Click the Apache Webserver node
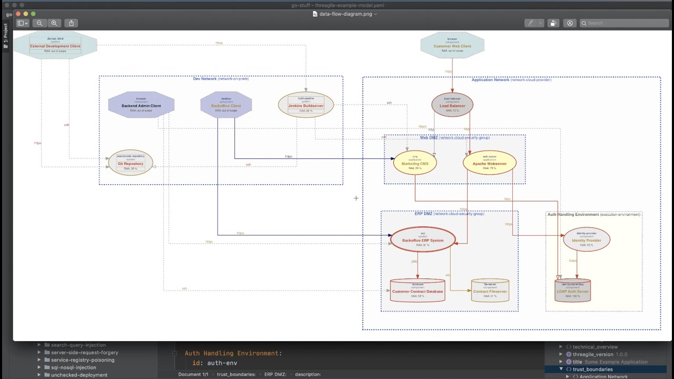 490,163
